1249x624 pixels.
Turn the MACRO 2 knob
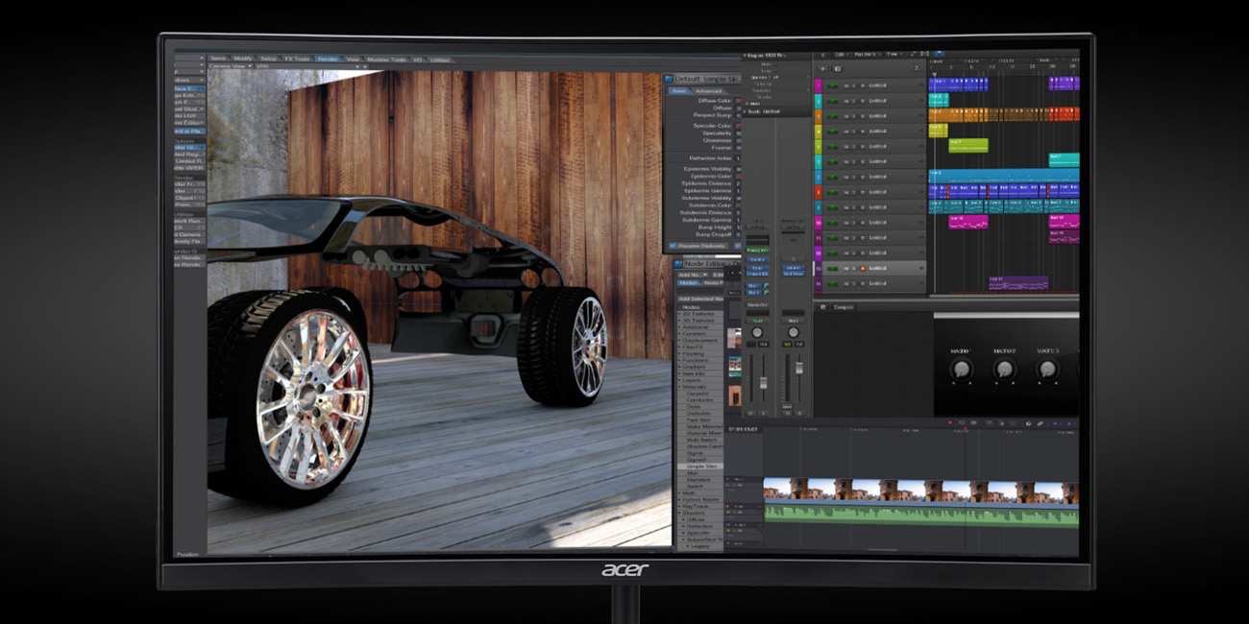click(x=1004, y=370)
